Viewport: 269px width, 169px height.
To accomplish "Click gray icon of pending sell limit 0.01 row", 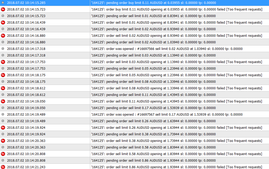I will tap(3, 16).
